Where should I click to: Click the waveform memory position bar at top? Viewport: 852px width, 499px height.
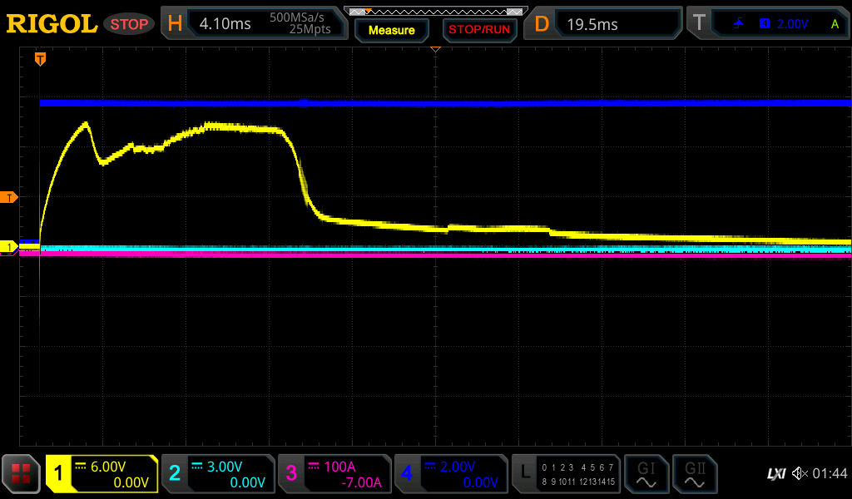pos(434,12)
